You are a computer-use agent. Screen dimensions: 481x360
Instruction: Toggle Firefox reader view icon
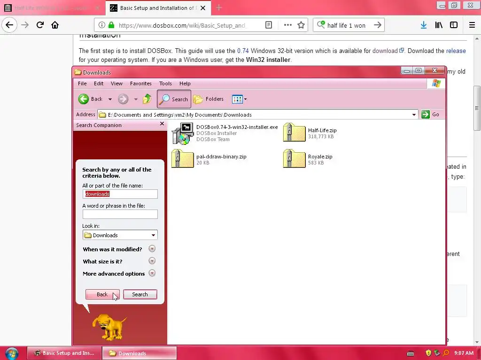[269, 25]
